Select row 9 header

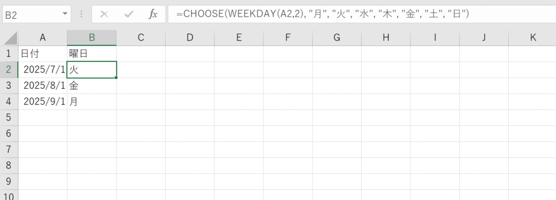pos(9,182)
